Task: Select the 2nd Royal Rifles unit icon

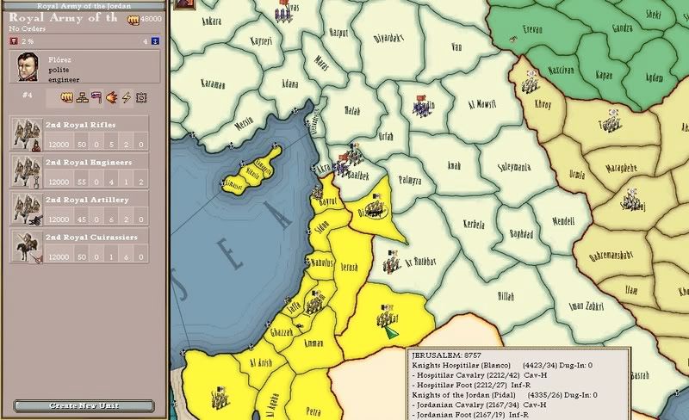Action: 27,134
